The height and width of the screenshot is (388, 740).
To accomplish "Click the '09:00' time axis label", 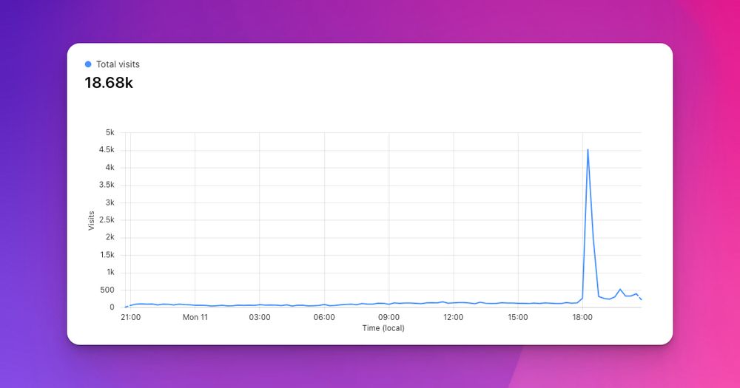I will tap(389, 317).
